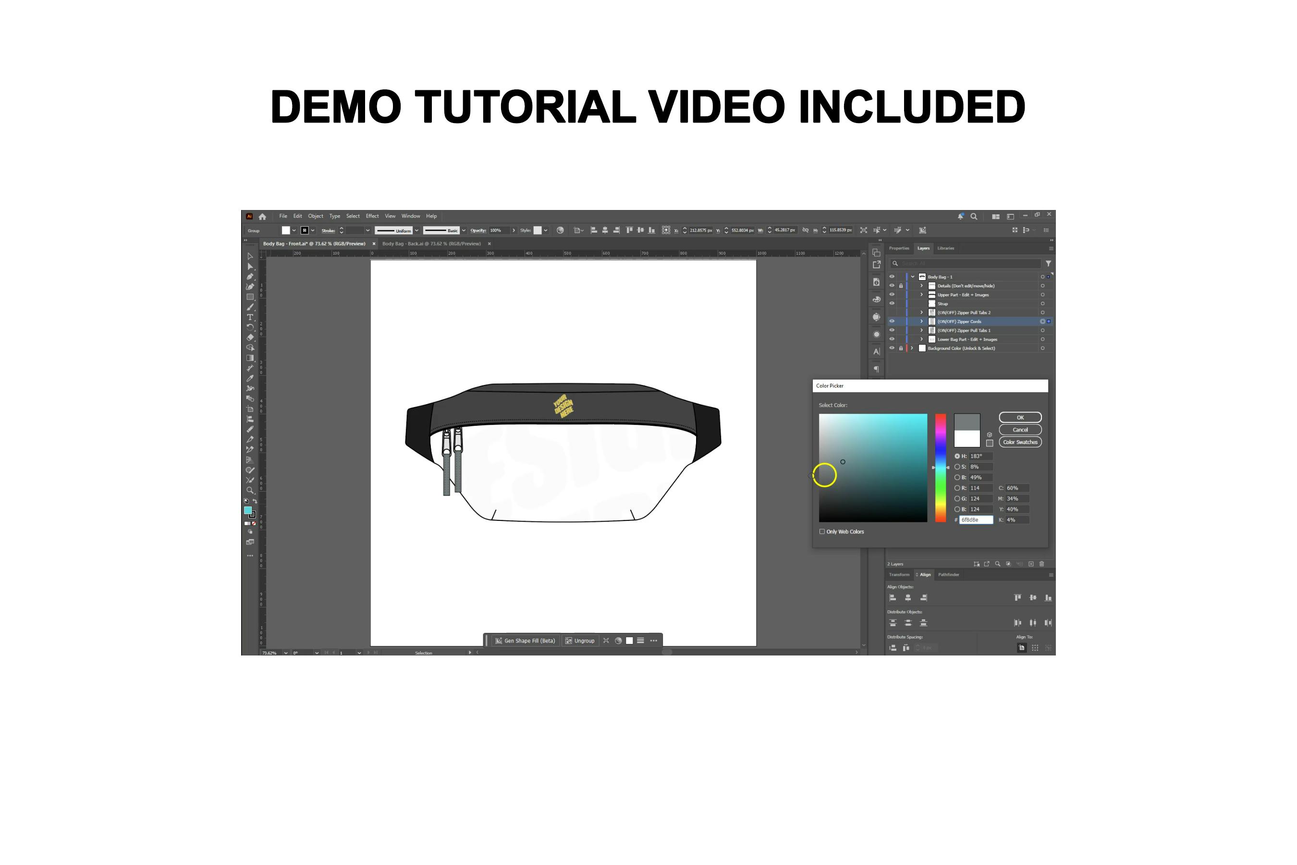This screenshot has width=1297, height=865.
Task: Delete selection with Layers trash icon
Action: [1041, 564]
